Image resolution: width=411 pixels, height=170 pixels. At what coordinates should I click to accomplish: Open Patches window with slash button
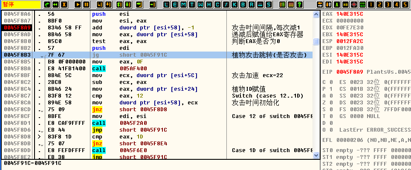point(226,4)
